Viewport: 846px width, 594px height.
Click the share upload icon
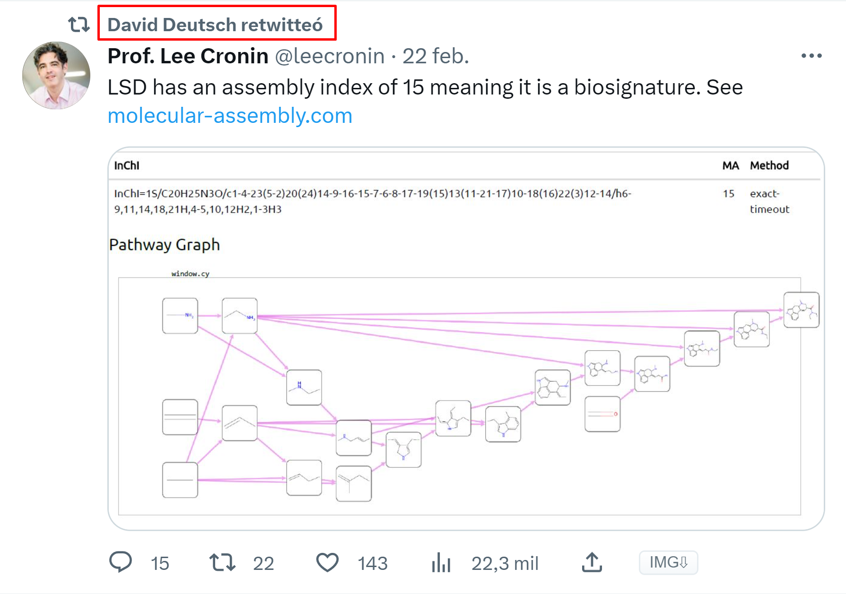point(592,562)
